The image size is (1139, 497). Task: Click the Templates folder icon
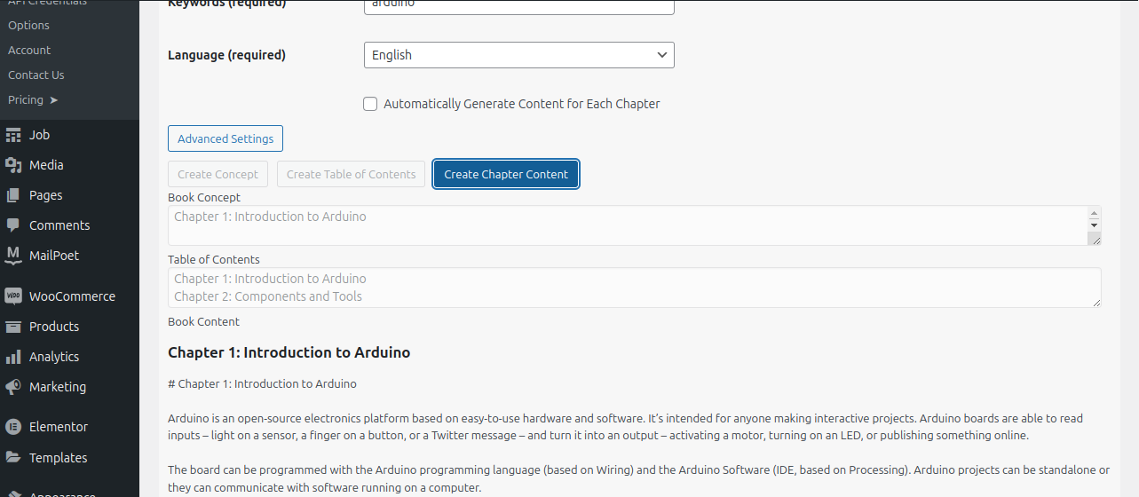[13, 458]
